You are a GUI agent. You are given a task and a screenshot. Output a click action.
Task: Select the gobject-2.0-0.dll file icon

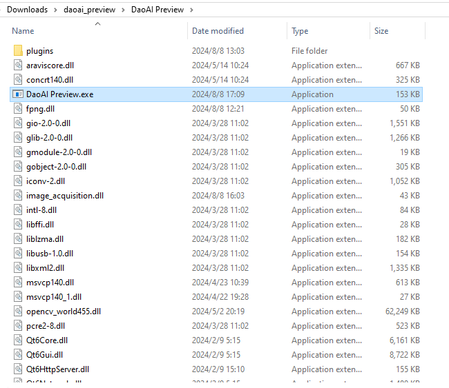click(x=18, y=167)
